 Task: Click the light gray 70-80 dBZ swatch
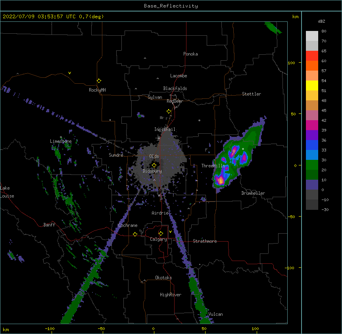(x=312, y=36)
